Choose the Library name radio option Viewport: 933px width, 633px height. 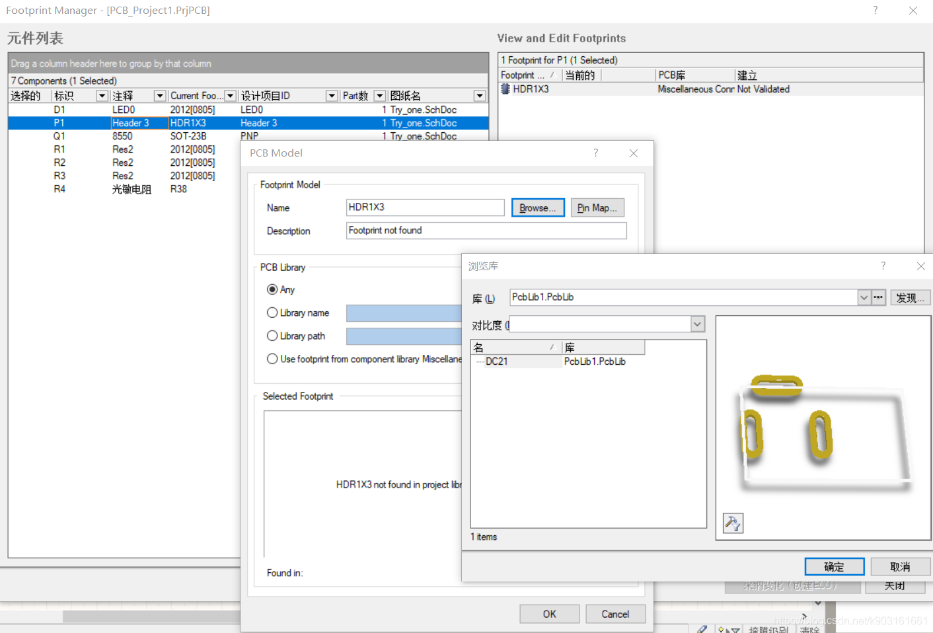(x=272, y=313)
